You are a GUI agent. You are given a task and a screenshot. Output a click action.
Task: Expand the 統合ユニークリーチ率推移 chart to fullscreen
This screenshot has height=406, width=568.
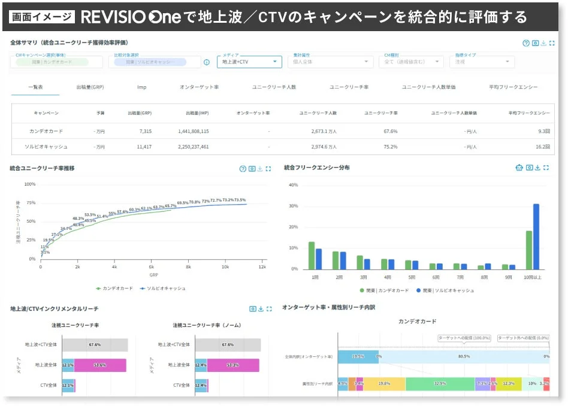pyautogui.click(x=268, y=169)
